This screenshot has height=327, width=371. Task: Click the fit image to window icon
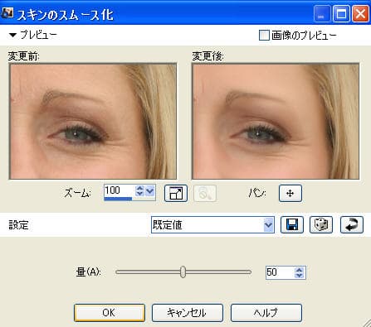click(x=176, y=193)
